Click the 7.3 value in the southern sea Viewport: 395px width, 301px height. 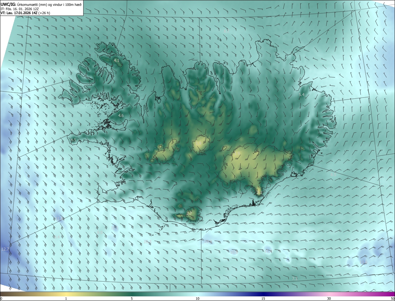tap(295, 279)
